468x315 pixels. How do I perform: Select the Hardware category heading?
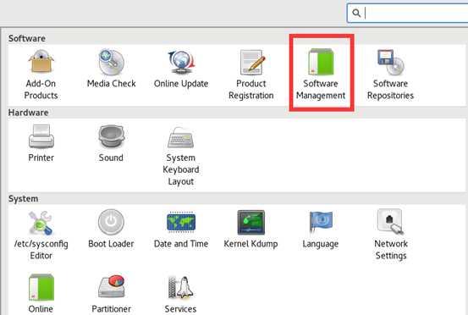tap(29, 113)
